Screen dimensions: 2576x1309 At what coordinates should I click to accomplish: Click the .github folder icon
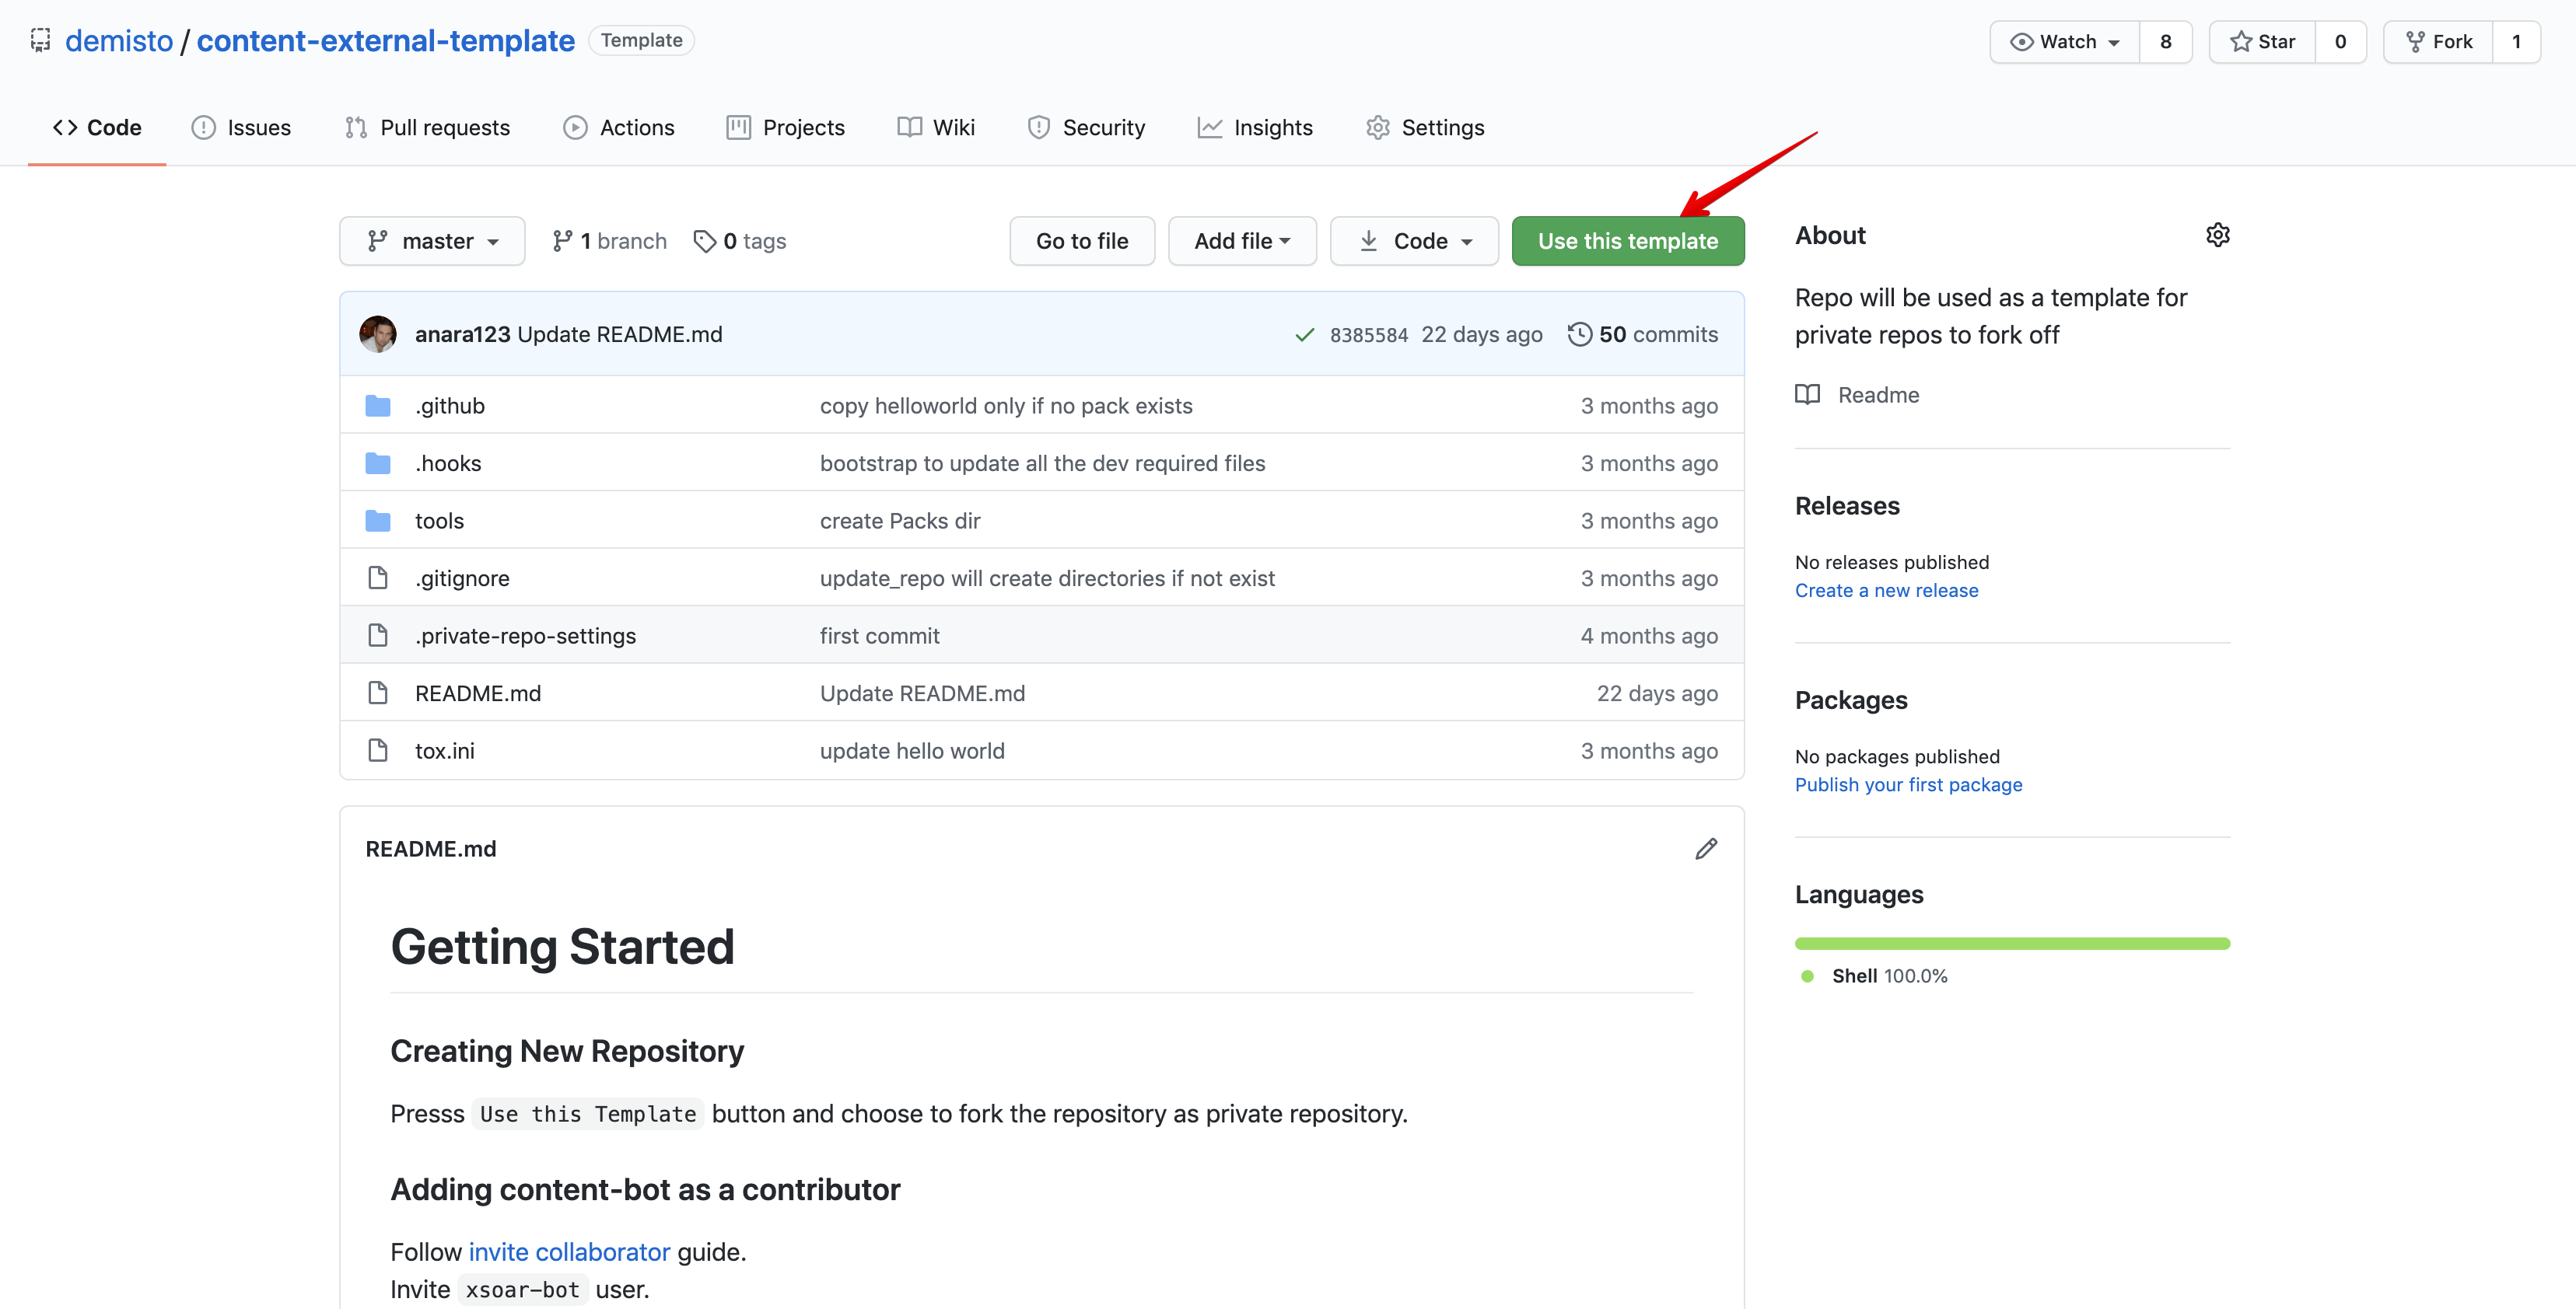coord(378,406)
